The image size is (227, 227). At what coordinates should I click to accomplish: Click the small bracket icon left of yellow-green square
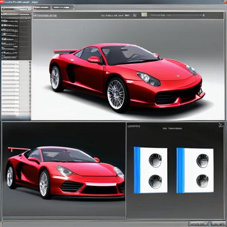pos(135,15)
